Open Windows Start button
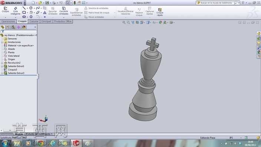 (5, 143)
